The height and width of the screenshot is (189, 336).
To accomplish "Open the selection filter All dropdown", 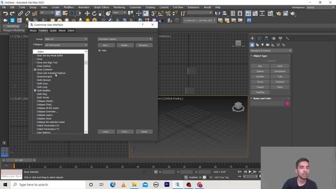I will point(47,13).
